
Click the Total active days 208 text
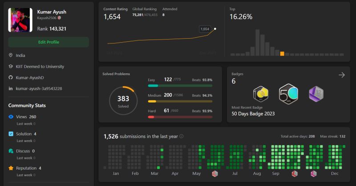click(298, 136)
